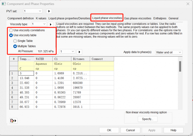Click the Cancel button
The width and height of the screenshot is (193, 136).
coord(131,130)
